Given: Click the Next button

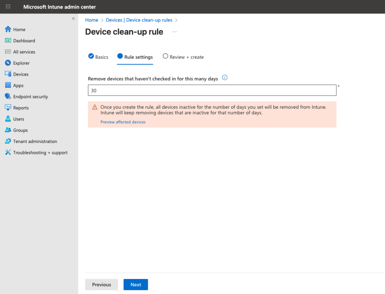Looking at the screenshot, I should (136, 285).
